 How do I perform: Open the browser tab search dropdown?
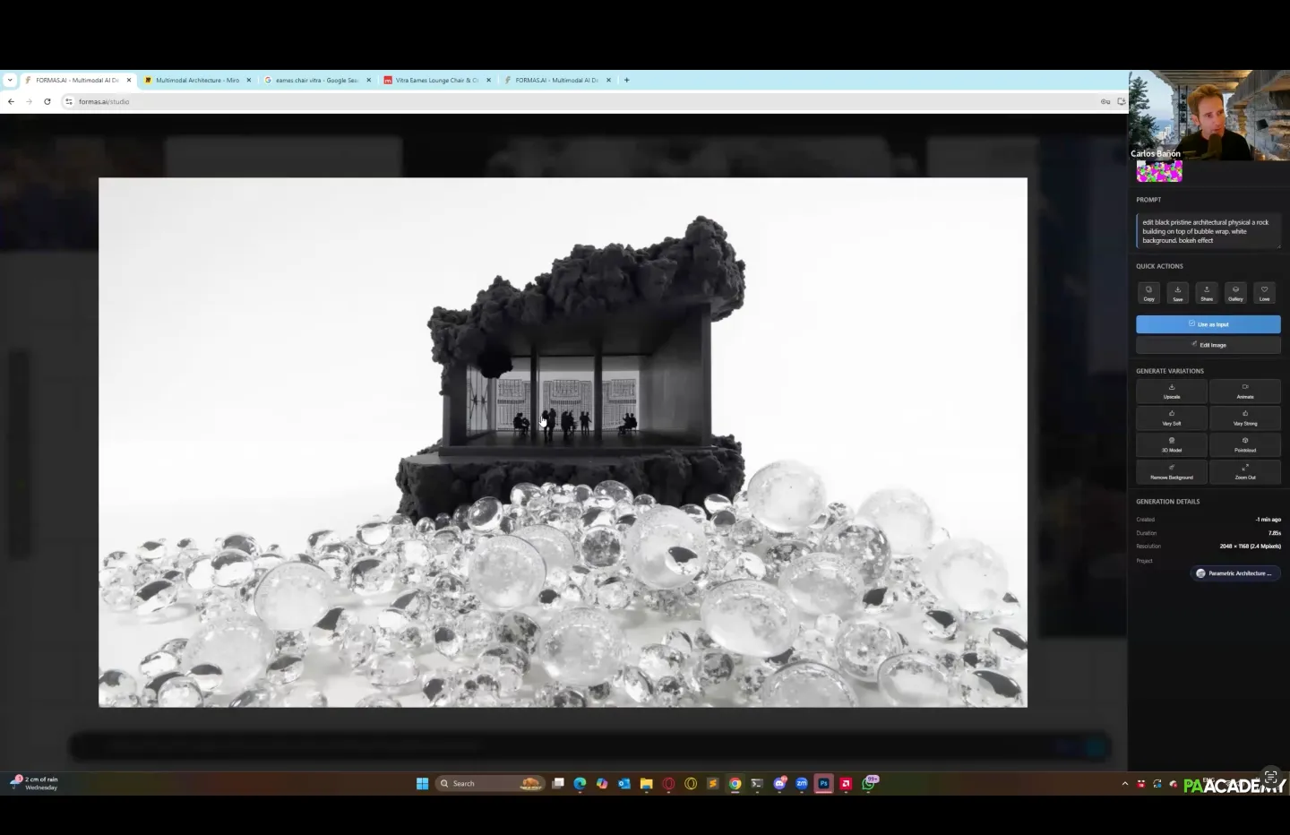tap(10, 80)
